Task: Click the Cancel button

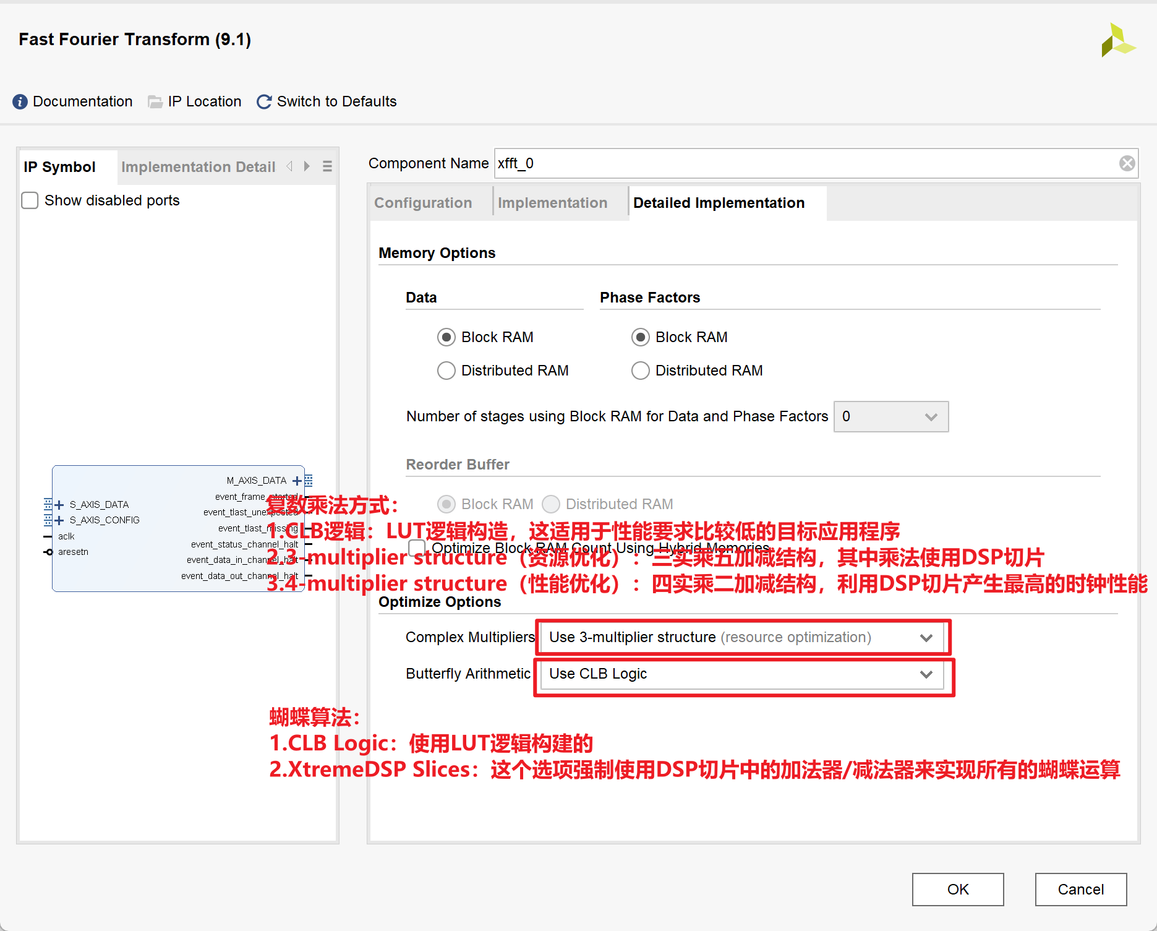Action: tap(1081, 890)
